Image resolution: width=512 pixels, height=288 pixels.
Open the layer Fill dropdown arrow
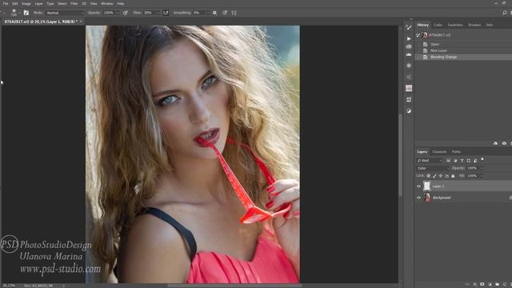[481, 176]
